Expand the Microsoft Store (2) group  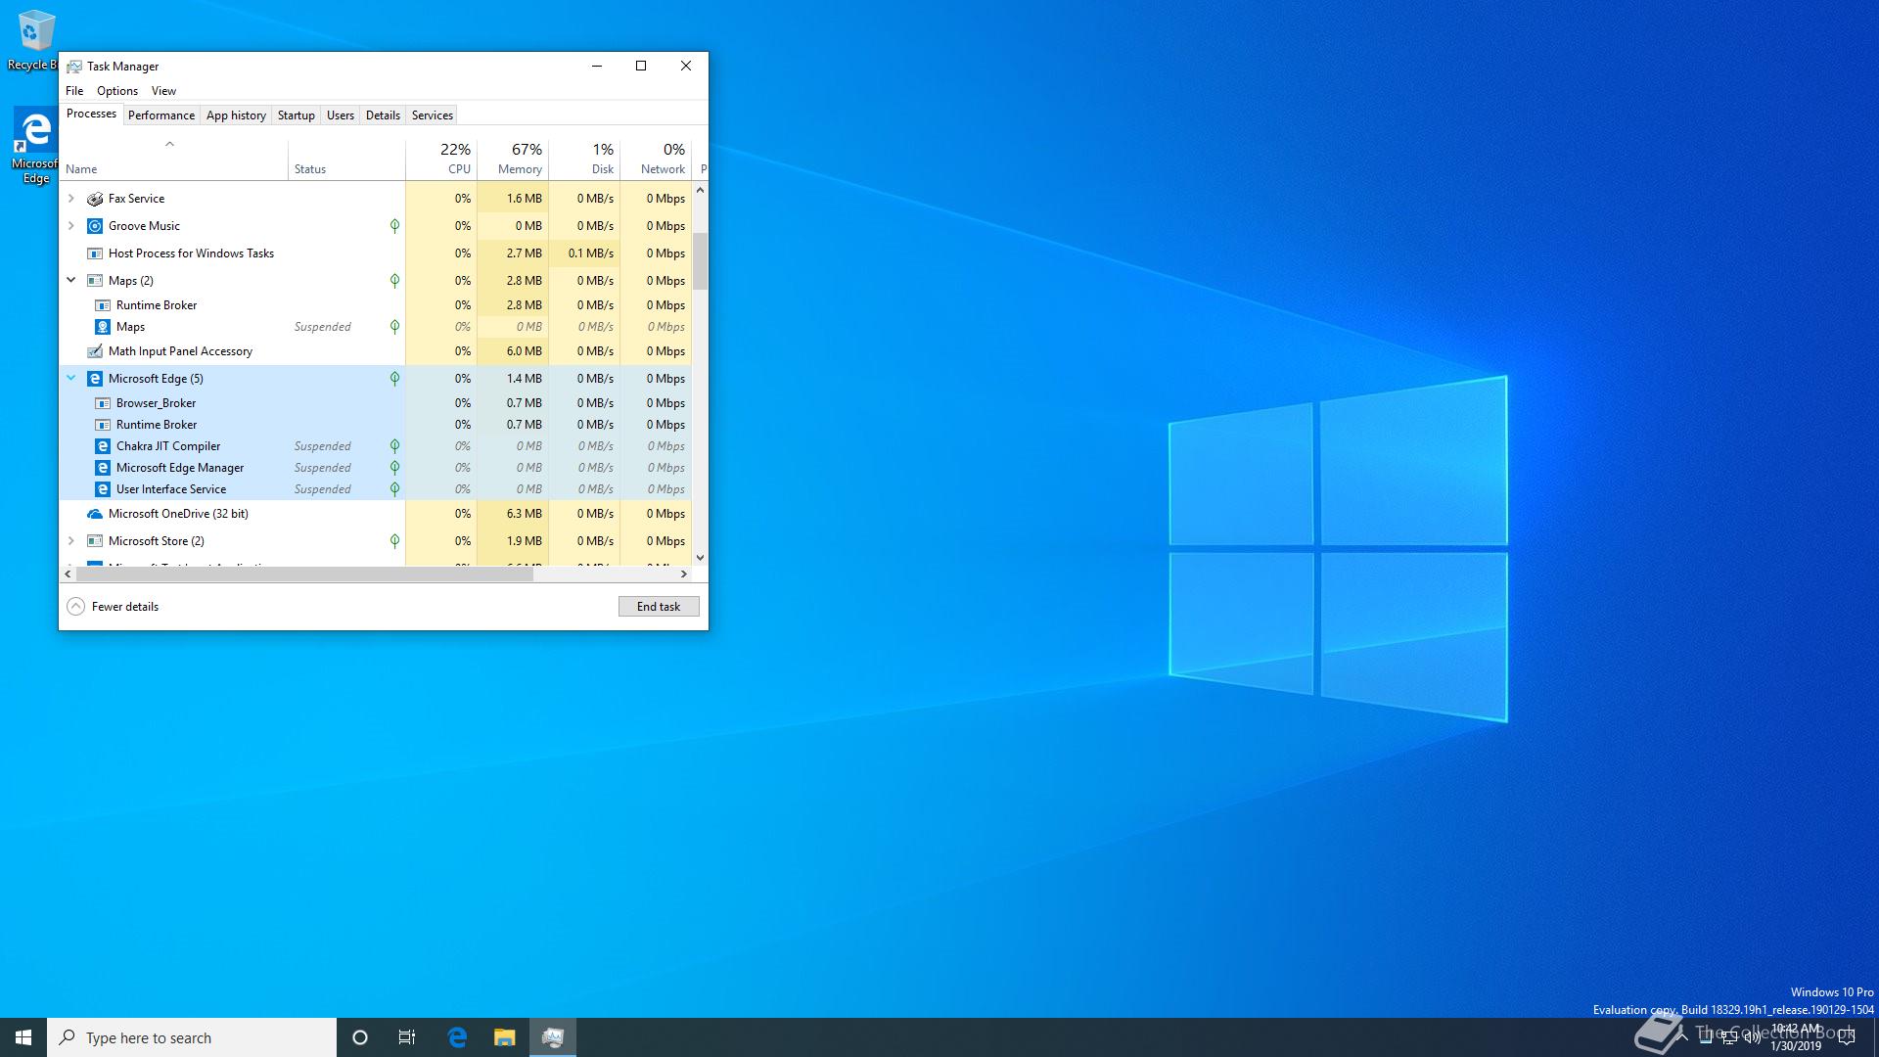[x=71, y=541]
